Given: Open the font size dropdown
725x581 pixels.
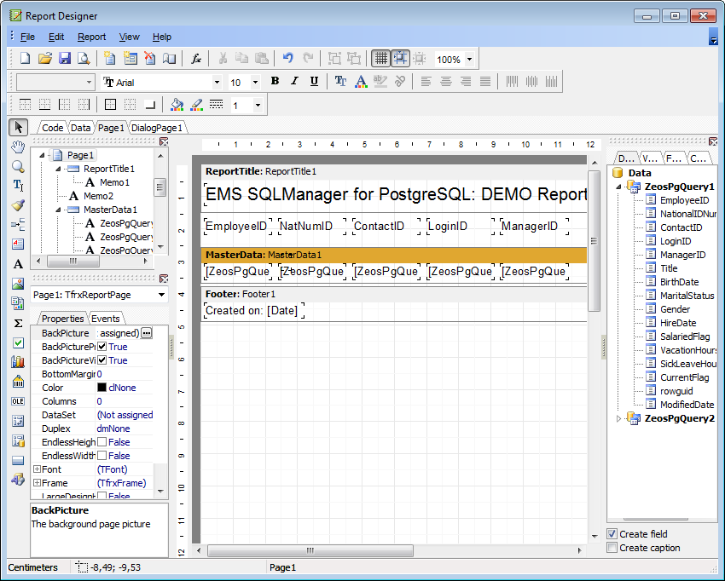Looking at the screenshot, I should 255,81.
